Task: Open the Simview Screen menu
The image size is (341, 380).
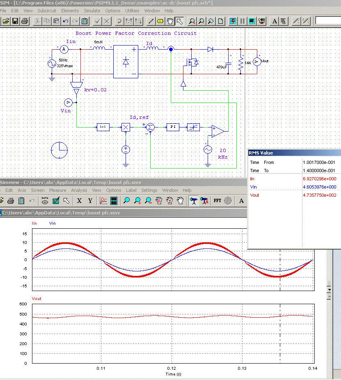Action: (x=38, y=190)
